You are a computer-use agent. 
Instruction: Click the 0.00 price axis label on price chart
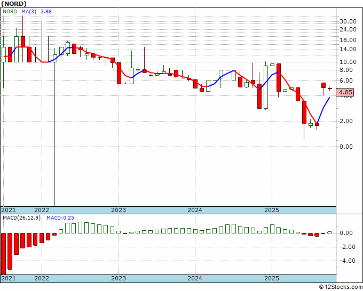coord(346,147)
